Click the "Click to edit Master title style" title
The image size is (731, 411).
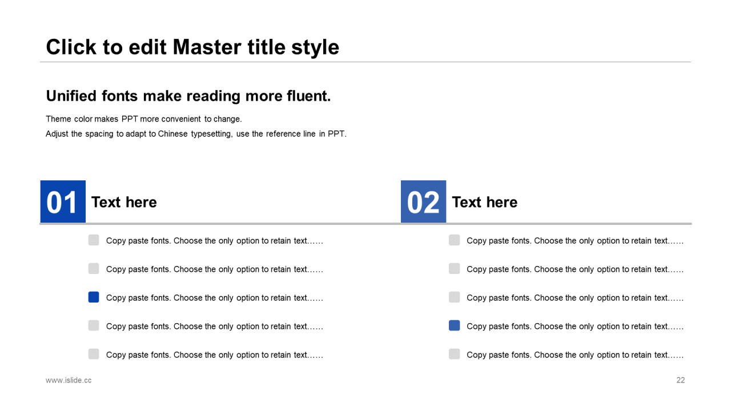click(192, 47)
